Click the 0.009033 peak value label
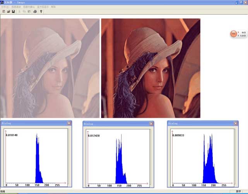 click(x=178, y=135)
